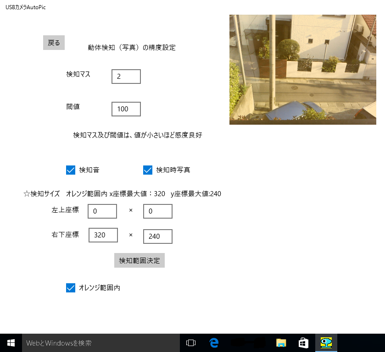
Task: Click the 検知マス label
Action: tap(78, 74)
